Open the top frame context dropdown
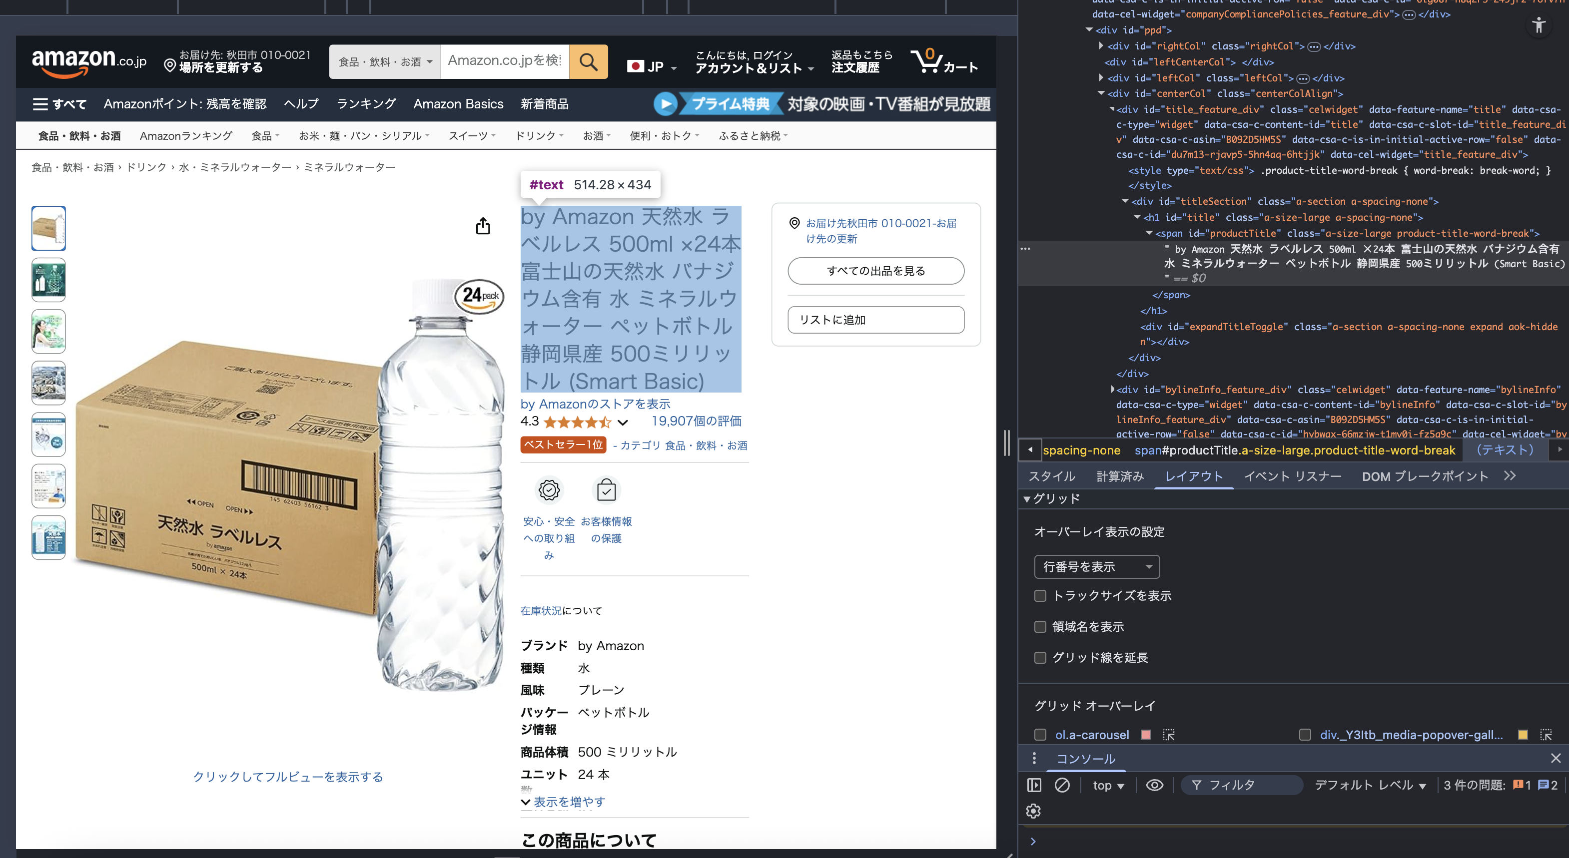 [1108, 785]
